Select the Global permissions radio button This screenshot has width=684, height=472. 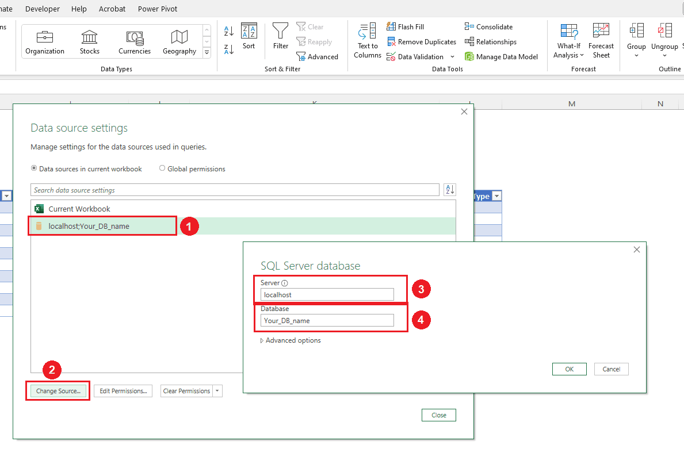[162, 169]
